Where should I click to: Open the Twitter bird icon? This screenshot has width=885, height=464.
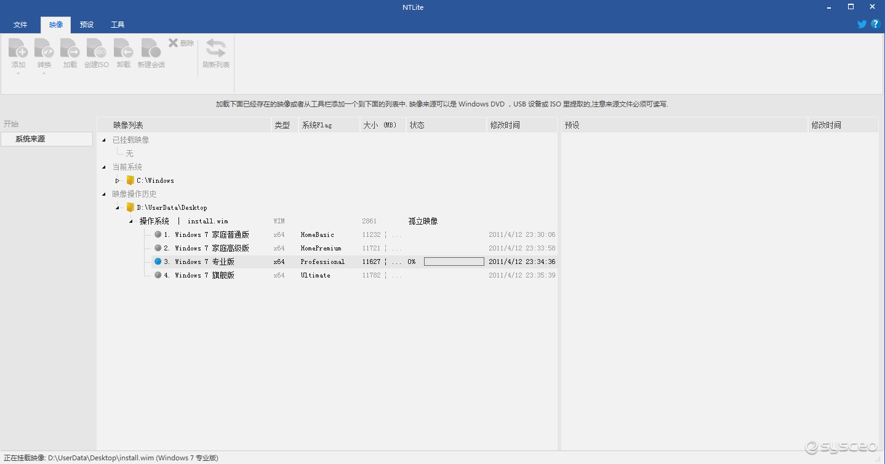tap(862, 24)
